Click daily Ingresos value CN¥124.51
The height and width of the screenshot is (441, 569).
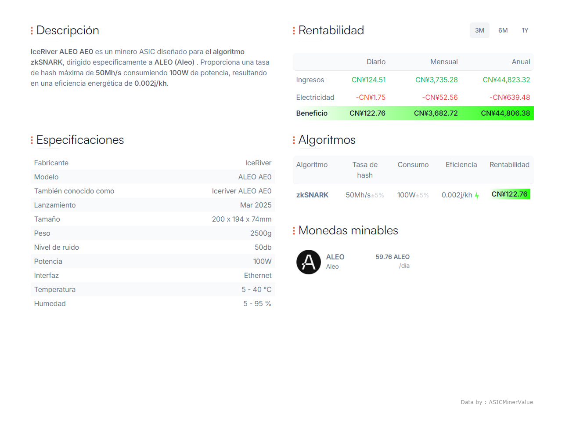pyautogui.click(x=368, y=80)
